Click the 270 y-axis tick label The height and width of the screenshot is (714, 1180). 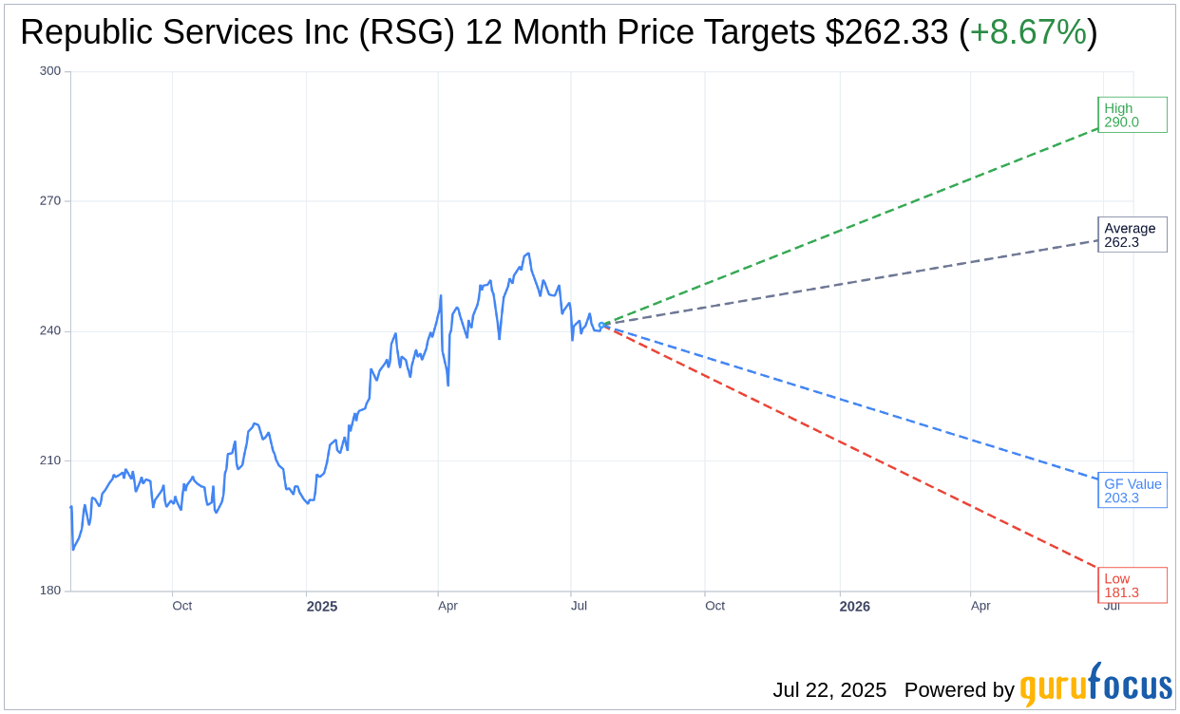point(50,201)
